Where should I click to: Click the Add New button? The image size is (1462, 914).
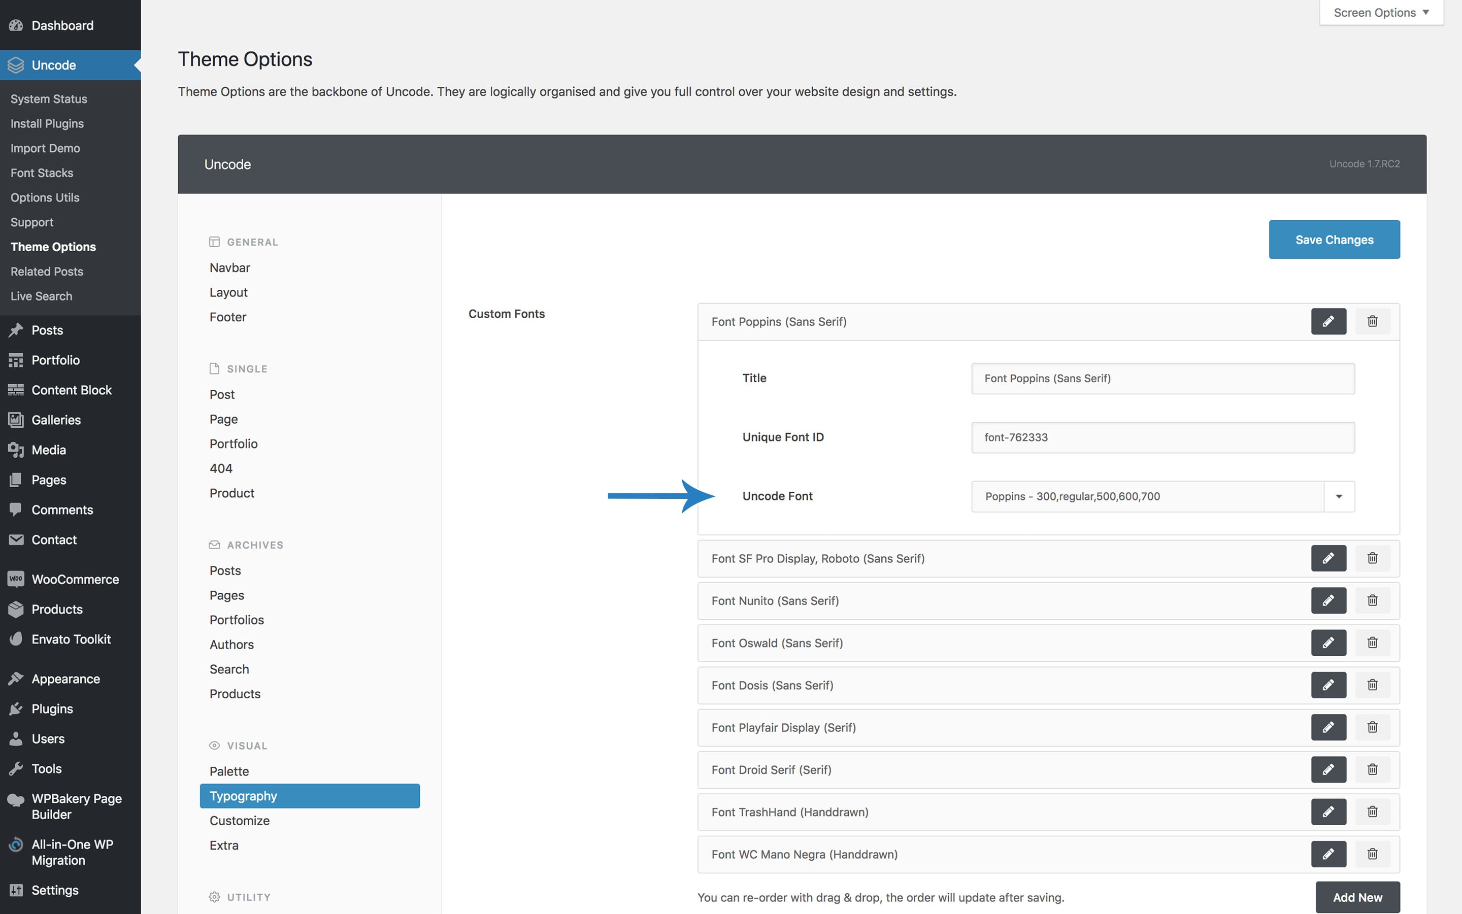[1358, 897]
